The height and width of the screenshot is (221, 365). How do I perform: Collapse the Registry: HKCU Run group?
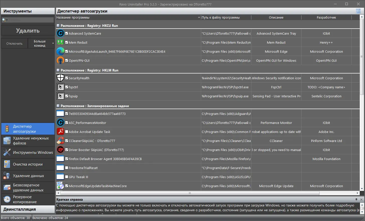click(x=58, y=26)
